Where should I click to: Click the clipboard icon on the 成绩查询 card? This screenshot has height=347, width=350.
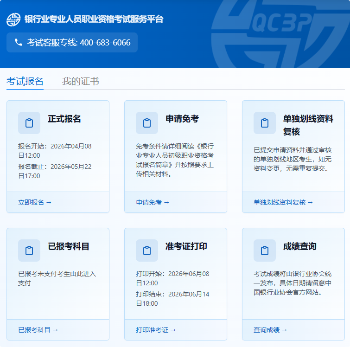pos(265,251)
